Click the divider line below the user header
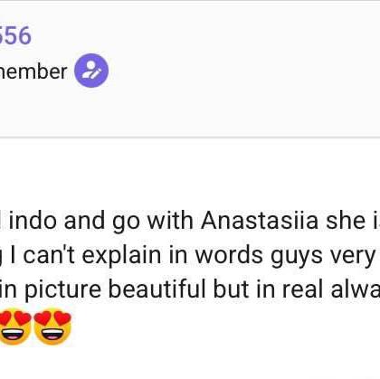380x379 pixels. (x=190, y=137)
